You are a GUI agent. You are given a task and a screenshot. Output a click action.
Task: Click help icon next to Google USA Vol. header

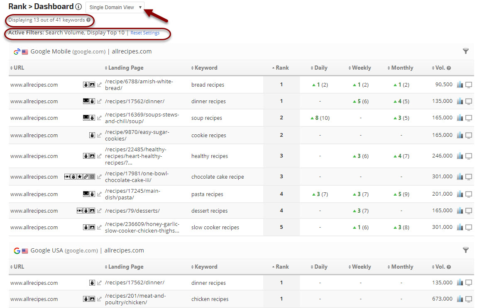click(449, 267)
